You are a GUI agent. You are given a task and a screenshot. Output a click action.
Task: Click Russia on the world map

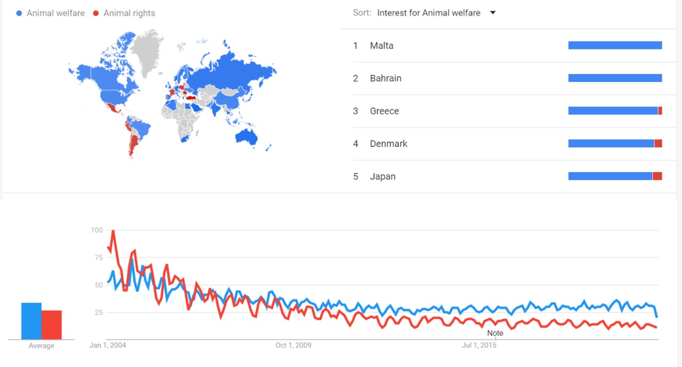pyautogui.click(x=229, y=72)
